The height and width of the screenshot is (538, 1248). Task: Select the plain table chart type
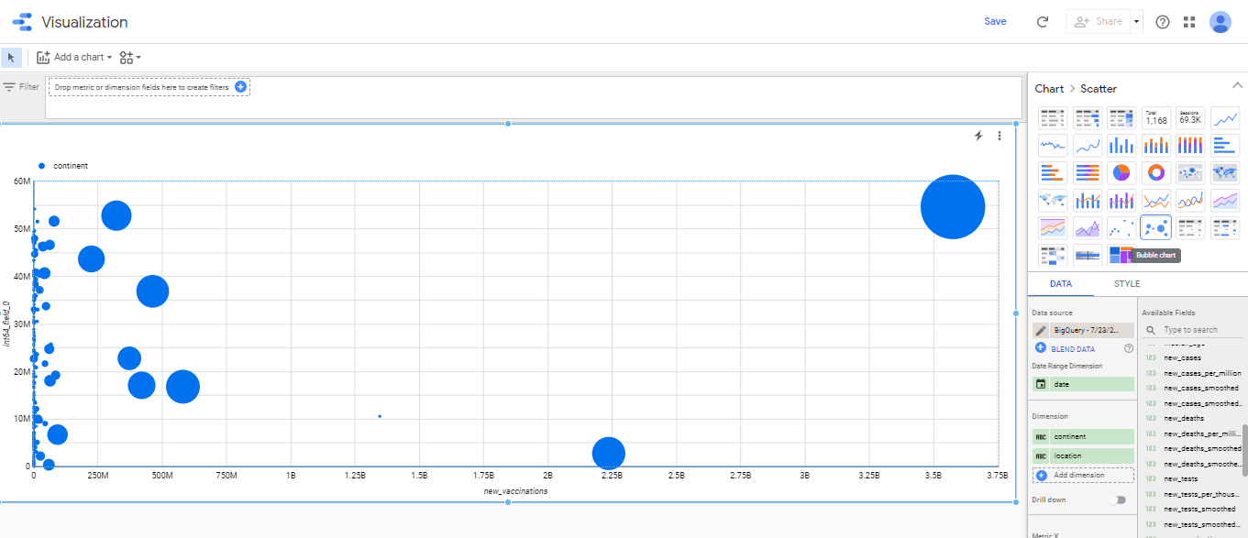(1052, 118)
